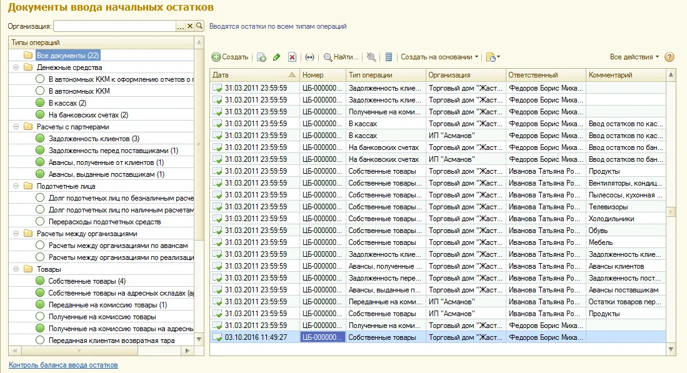Screen dimensions: 687x373
Task: Click the copy document icon next to Создать
Action: click(261, 57)
